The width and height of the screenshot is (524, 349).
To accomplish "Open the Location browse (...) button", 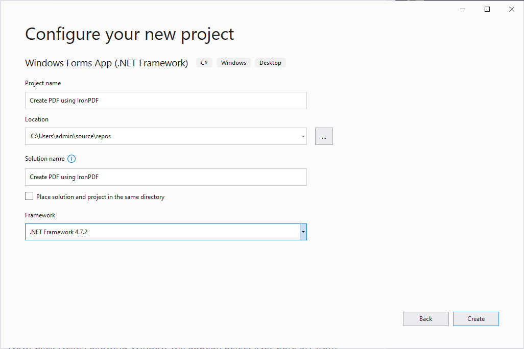I will (324, 136).
